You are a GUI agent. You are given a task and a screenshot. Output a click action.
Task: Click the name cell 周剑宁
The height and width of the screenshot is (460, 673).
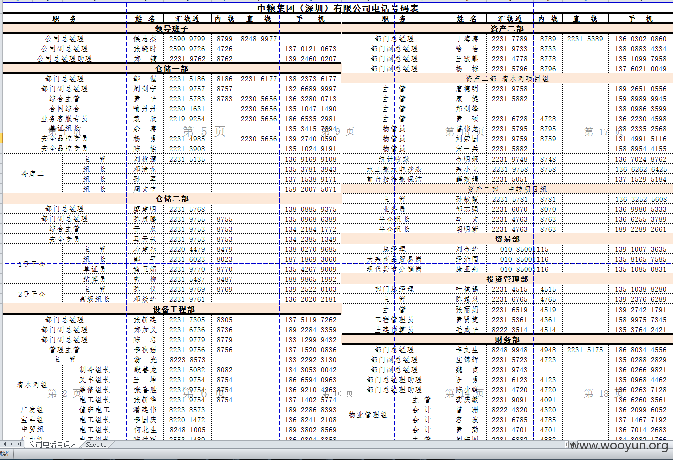pos(145,89)
